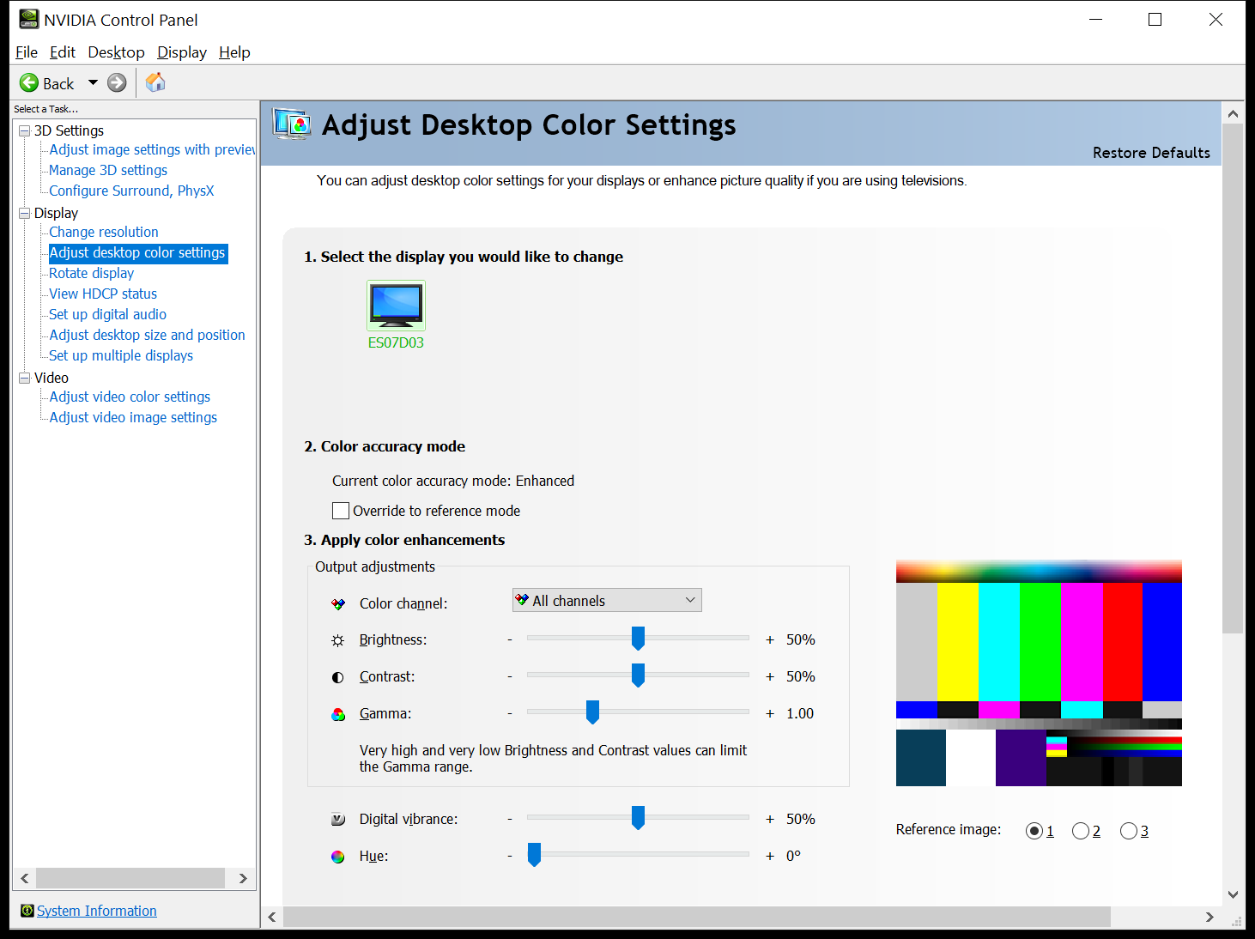The height and width of the screenshot is (939, 1255).
Task: Click the Adjust Desktop Color Settings header icon
Action: [x=292, y=124]
